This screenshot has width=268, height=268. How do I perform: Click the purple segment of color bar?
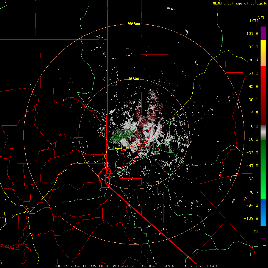tap(263, 33)
